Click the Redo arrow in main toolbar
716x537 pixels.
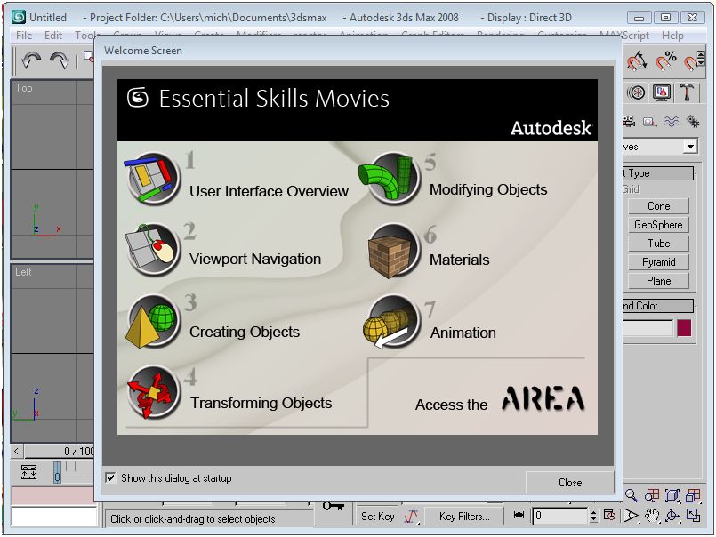60,60
